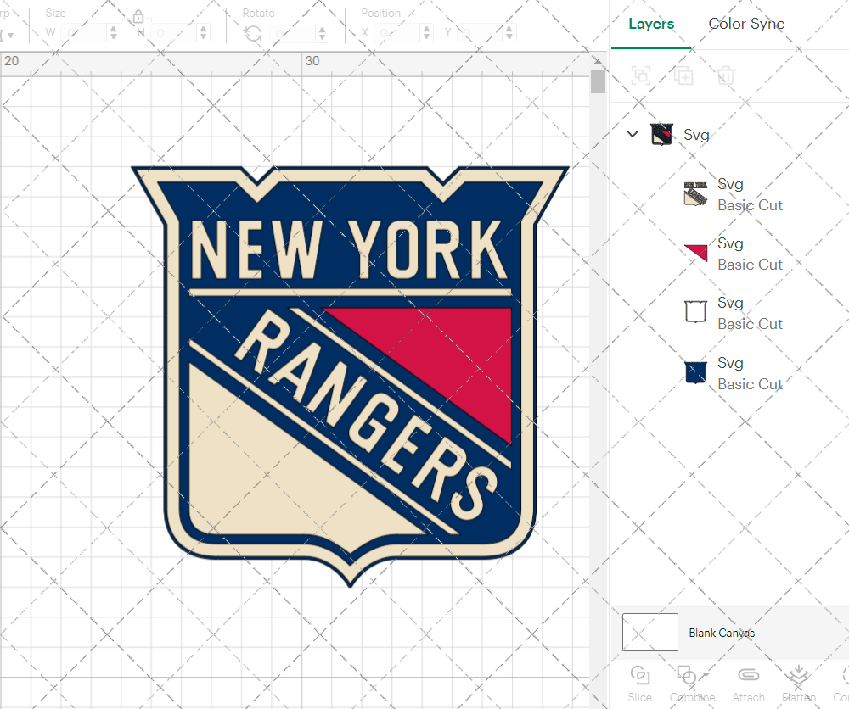Click the Position X stepper arrows

pyautogui.click(x=427, y=33)
